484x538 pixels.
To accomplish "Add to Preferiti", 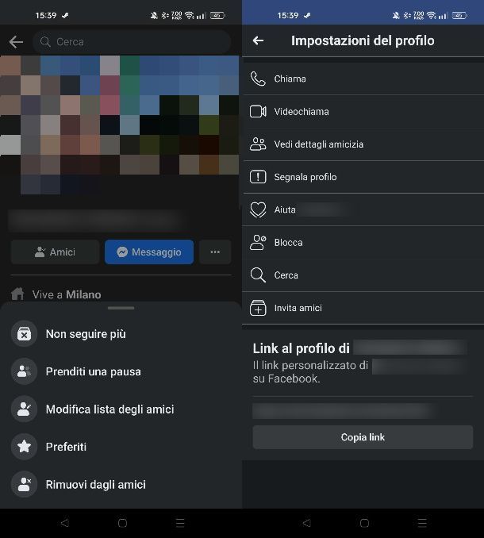I will [121, 447].
